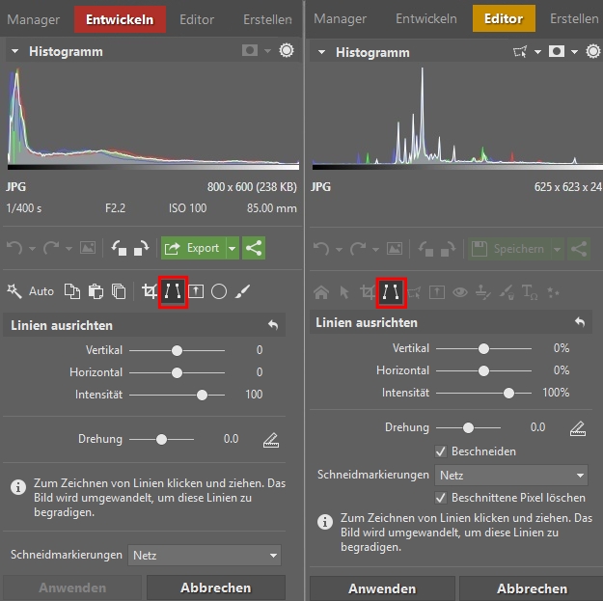Uncheck the Beschneiden checkbox

pyautogui.click(x=441, y=451)
